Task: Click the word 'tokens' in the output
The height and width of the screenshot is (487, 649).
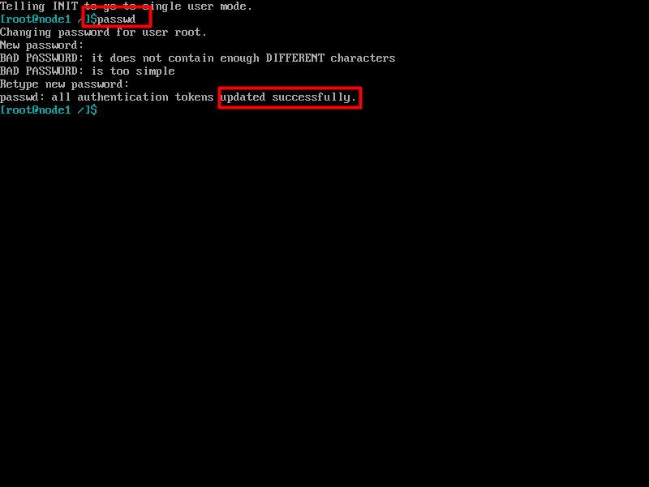Action: tap(194, 97)
